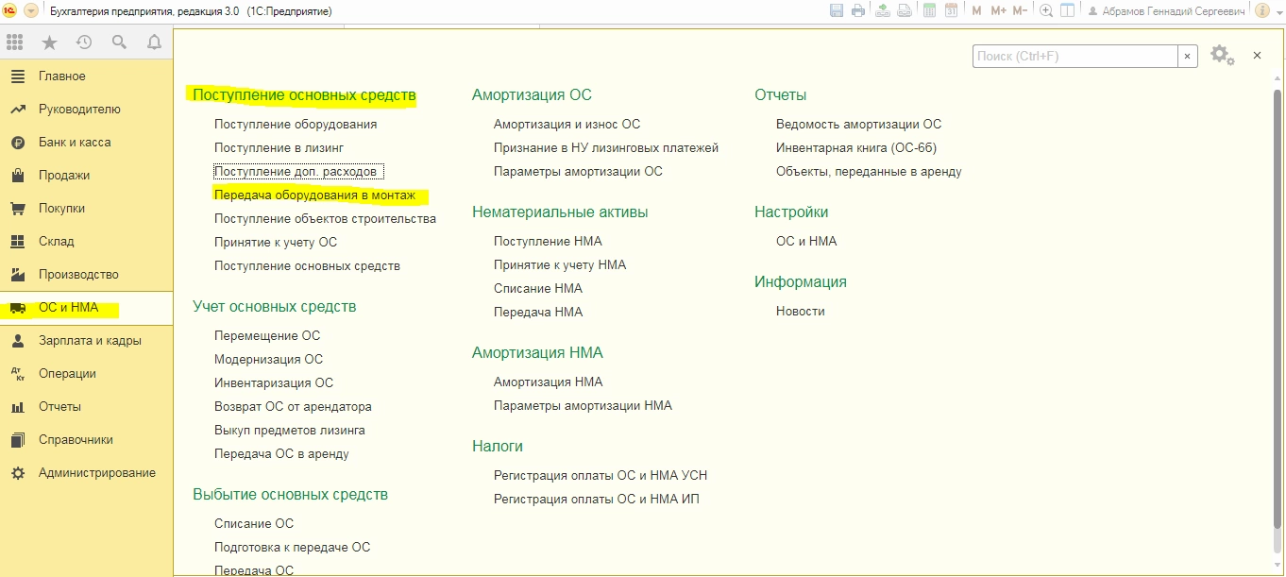This screenshot has width=1286, height=577.
Task: Open Выкуп предметов лизинга link
Action: click(290, 430)
